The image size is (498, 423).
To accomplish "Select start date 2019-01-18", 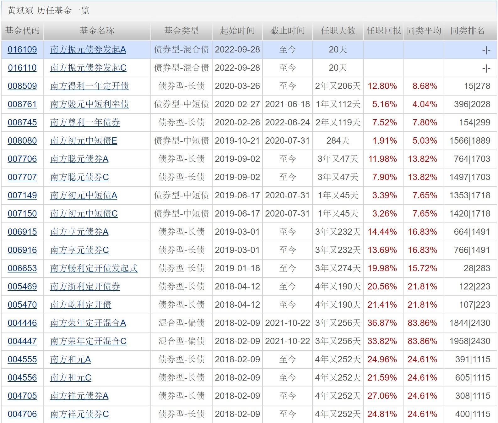I will pos(237,268).
